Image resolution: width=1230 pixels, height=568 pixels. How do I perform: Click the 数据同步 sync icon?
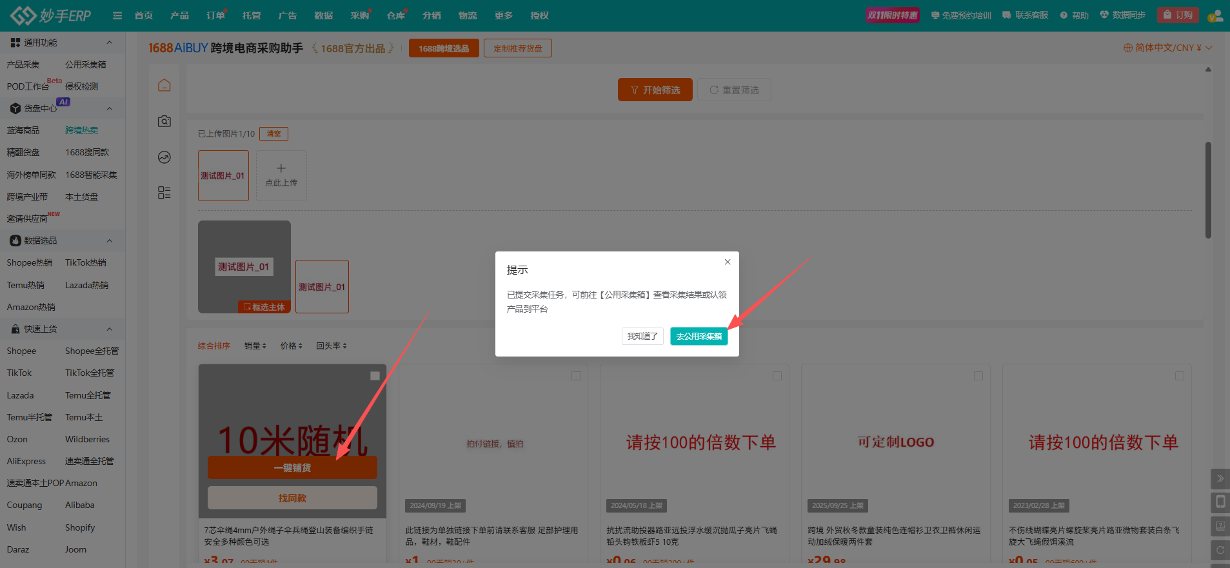(1104, 15)
